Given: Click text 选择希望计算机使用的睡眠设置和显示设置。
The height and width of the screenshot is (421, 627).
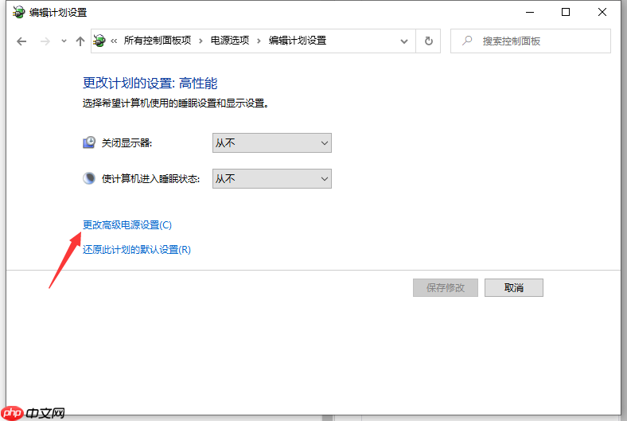Looking at the screenshot, I should [176, 103].
